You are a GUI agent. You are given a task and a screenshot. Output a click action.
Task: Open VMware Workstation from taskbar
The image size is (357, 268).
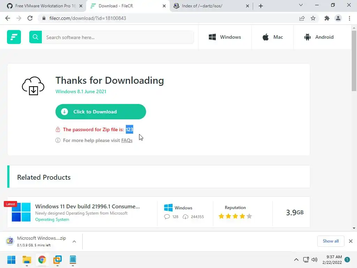58,260
